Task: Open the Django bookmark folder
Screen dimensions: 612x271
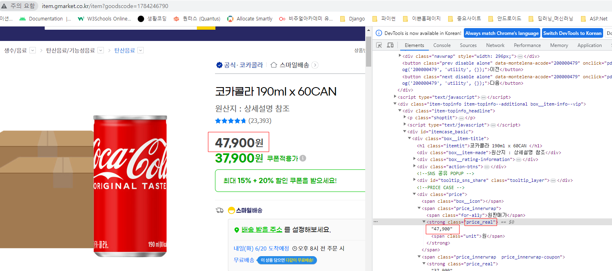Action: coord(352,19)
